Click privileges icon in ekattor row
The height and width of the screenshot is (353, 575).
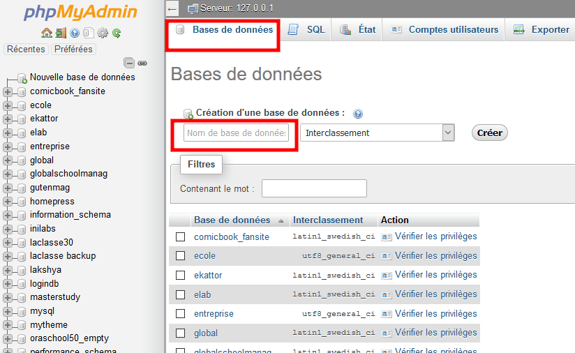pos(387,276)
